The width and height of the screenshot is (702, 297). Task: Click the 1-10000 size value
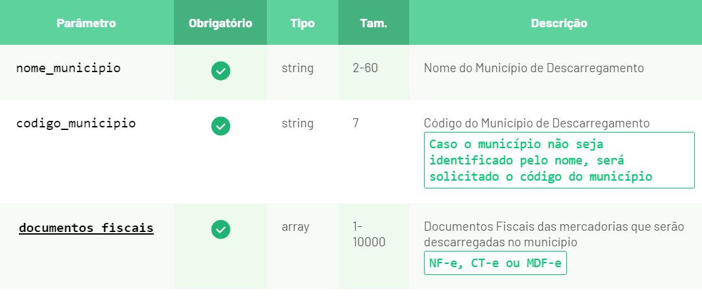369,234
